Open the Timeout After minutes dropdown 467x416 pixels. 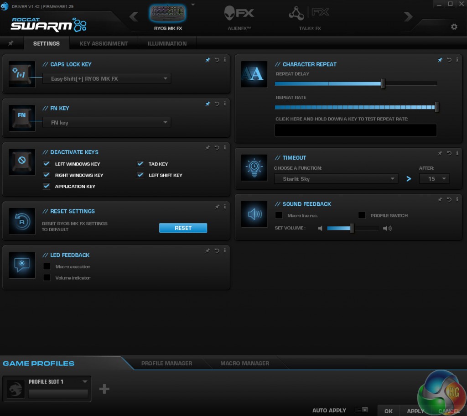click(434, 179)
